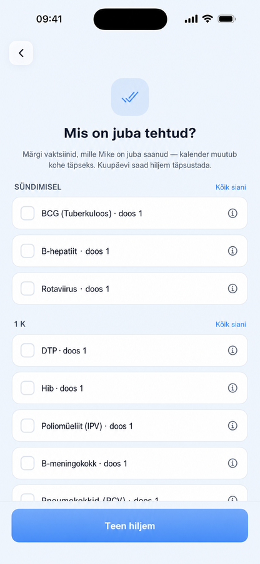260x564 pixels.
Task: Open Poliomüeliit (IPV) info icon
Action: 232,426
